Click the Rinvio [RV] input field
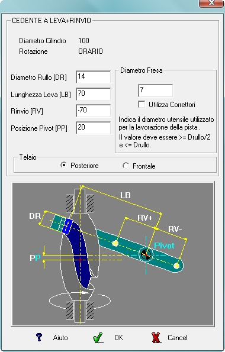 [x=94, y=111]
